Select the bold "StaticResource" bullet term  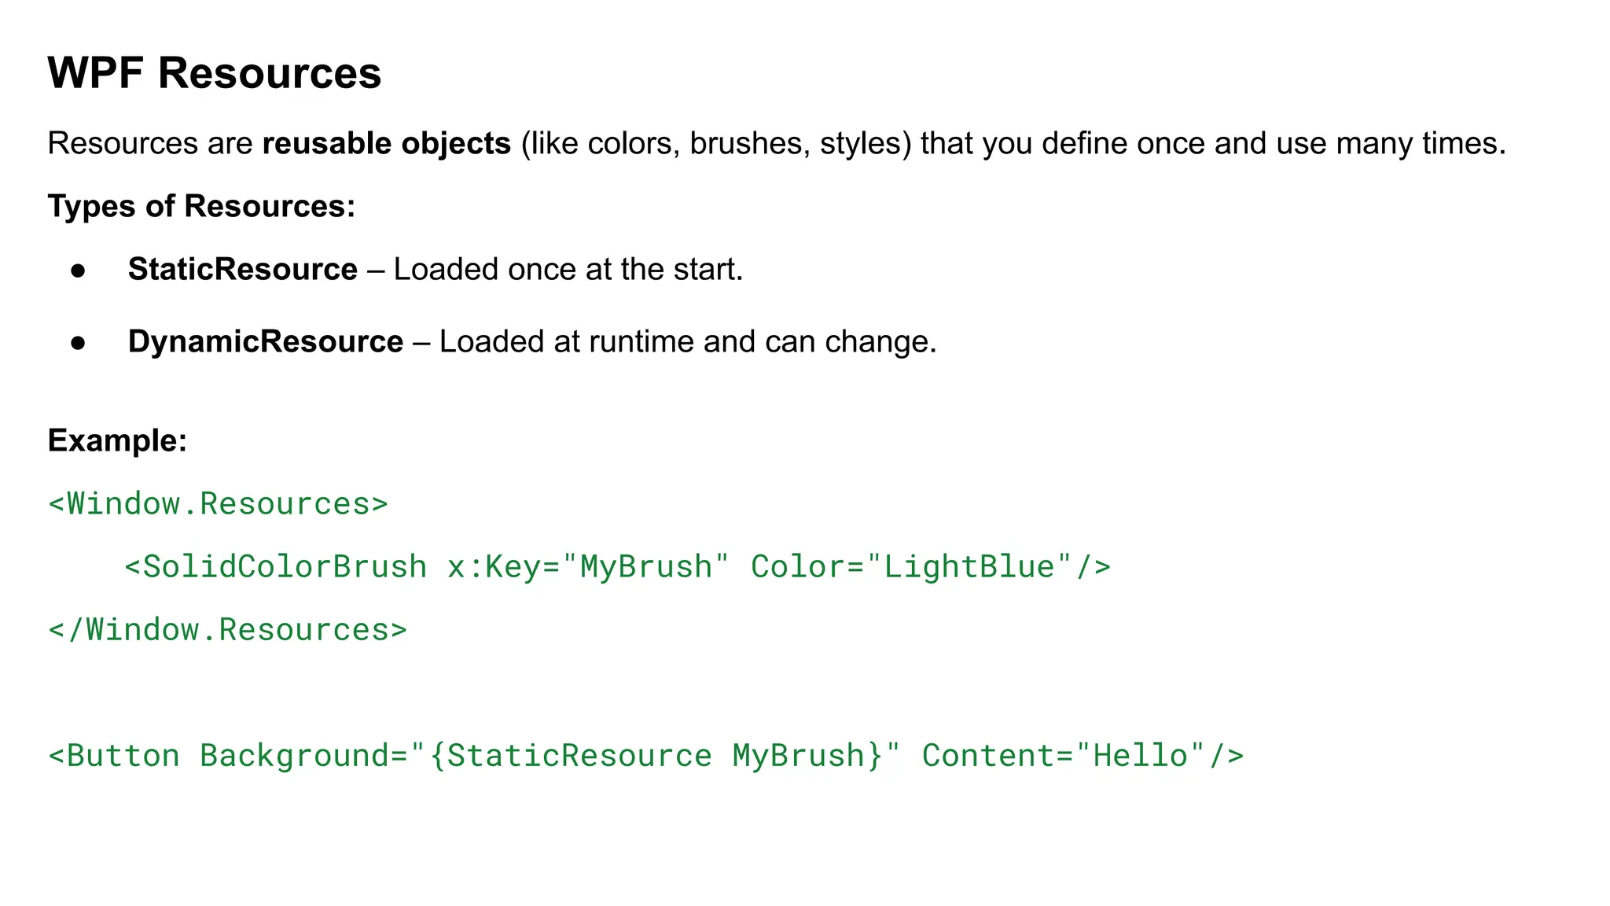(x=242, y=270)
